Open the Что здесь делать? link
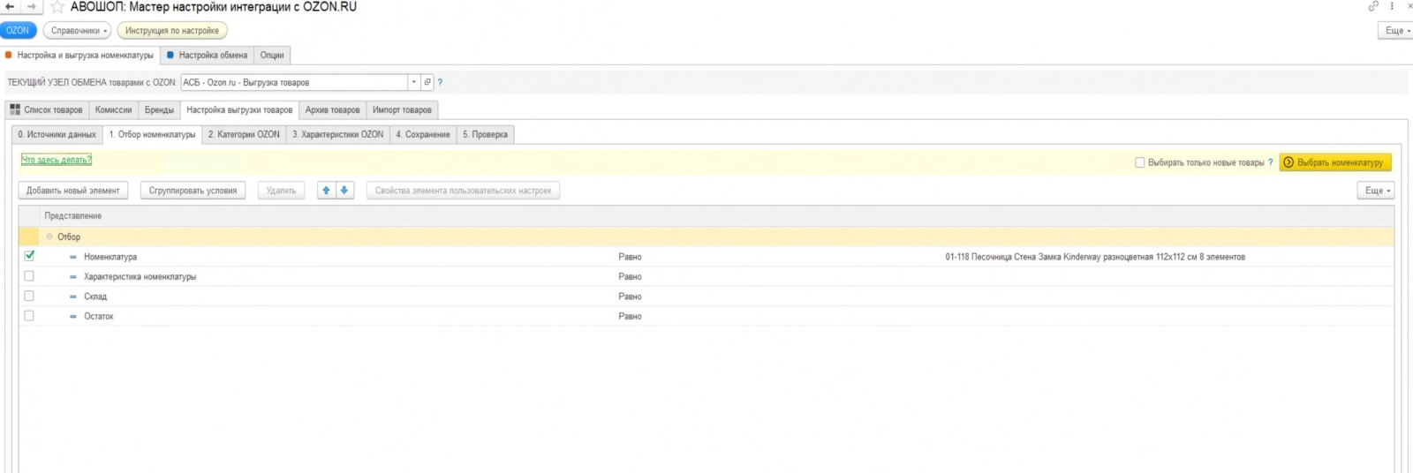The height and width of the screenshot is (473, 1413). 57,160
